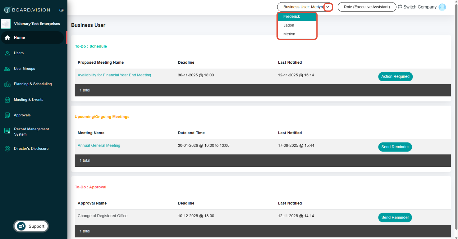The image size is (458, 239).
Task: Toggle the sidebar collapse switch
Action: [61, 10]
